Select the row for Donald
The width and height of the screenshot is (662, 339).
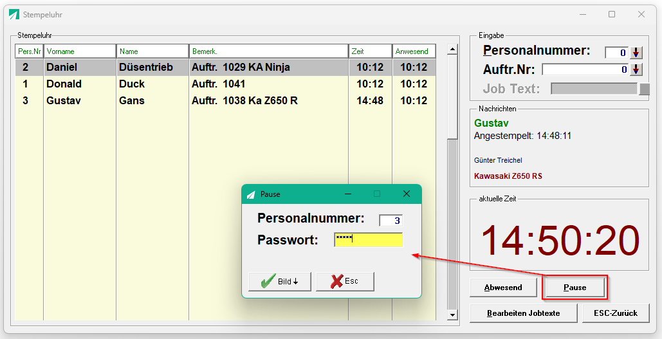pyautogui.click(x=225, y=84)
